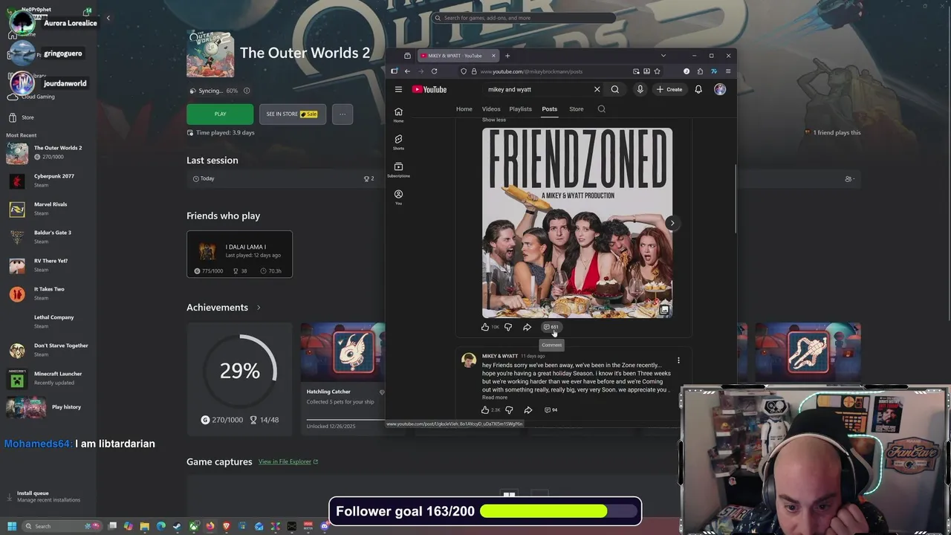Dislike the Friendzoned post

(508, 327)
